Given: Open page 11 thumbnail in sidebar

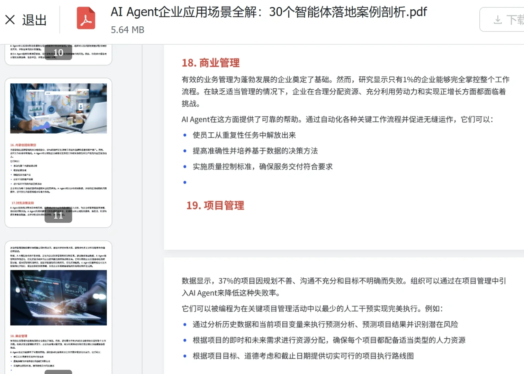Looking at the screenshot, I should [x=58, y=153].
